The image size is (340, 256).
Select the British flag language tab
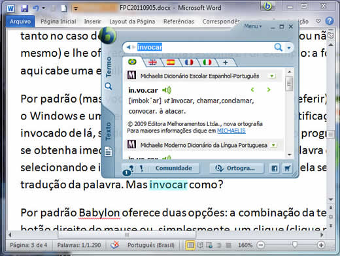[152, 62]
